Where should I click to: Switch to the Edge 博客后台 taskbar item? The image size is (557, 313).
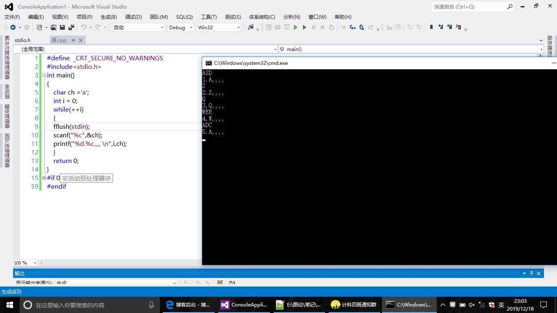pos(188,304)
